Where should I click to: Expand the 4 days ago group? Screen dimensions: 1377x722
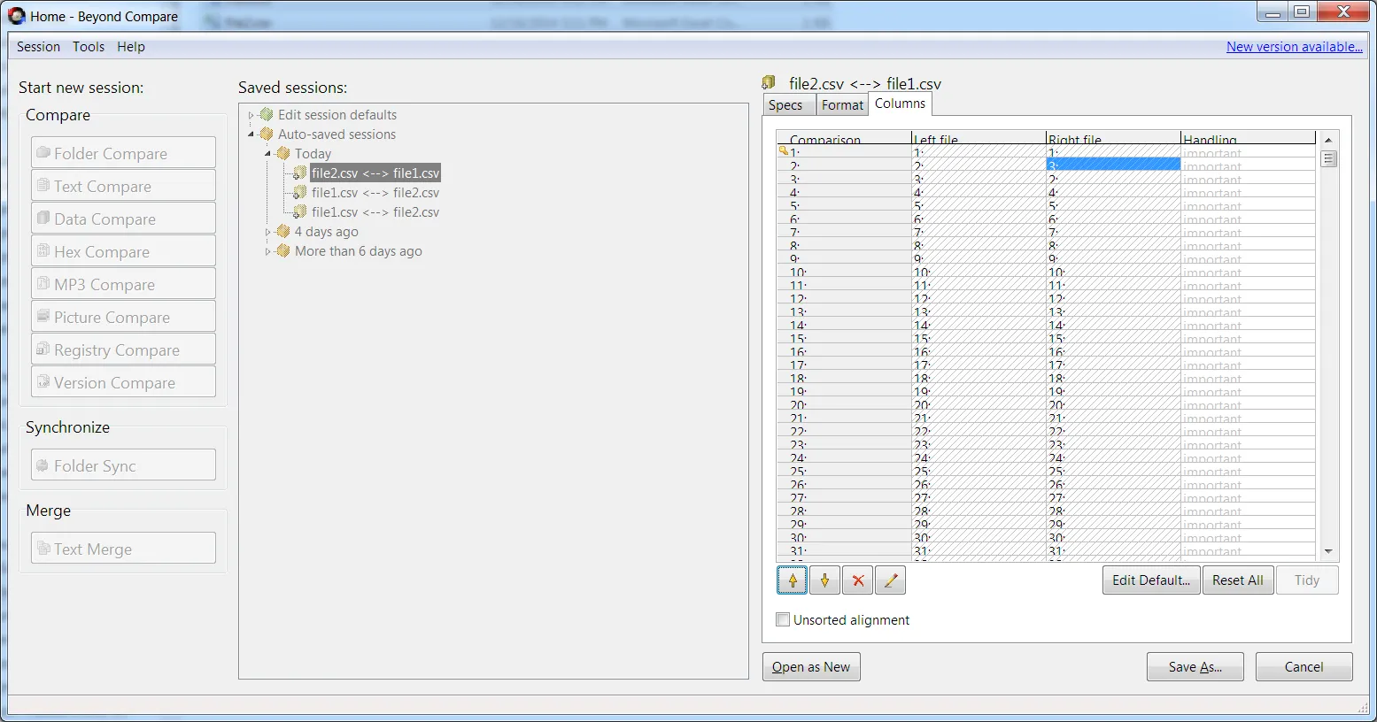267,232
